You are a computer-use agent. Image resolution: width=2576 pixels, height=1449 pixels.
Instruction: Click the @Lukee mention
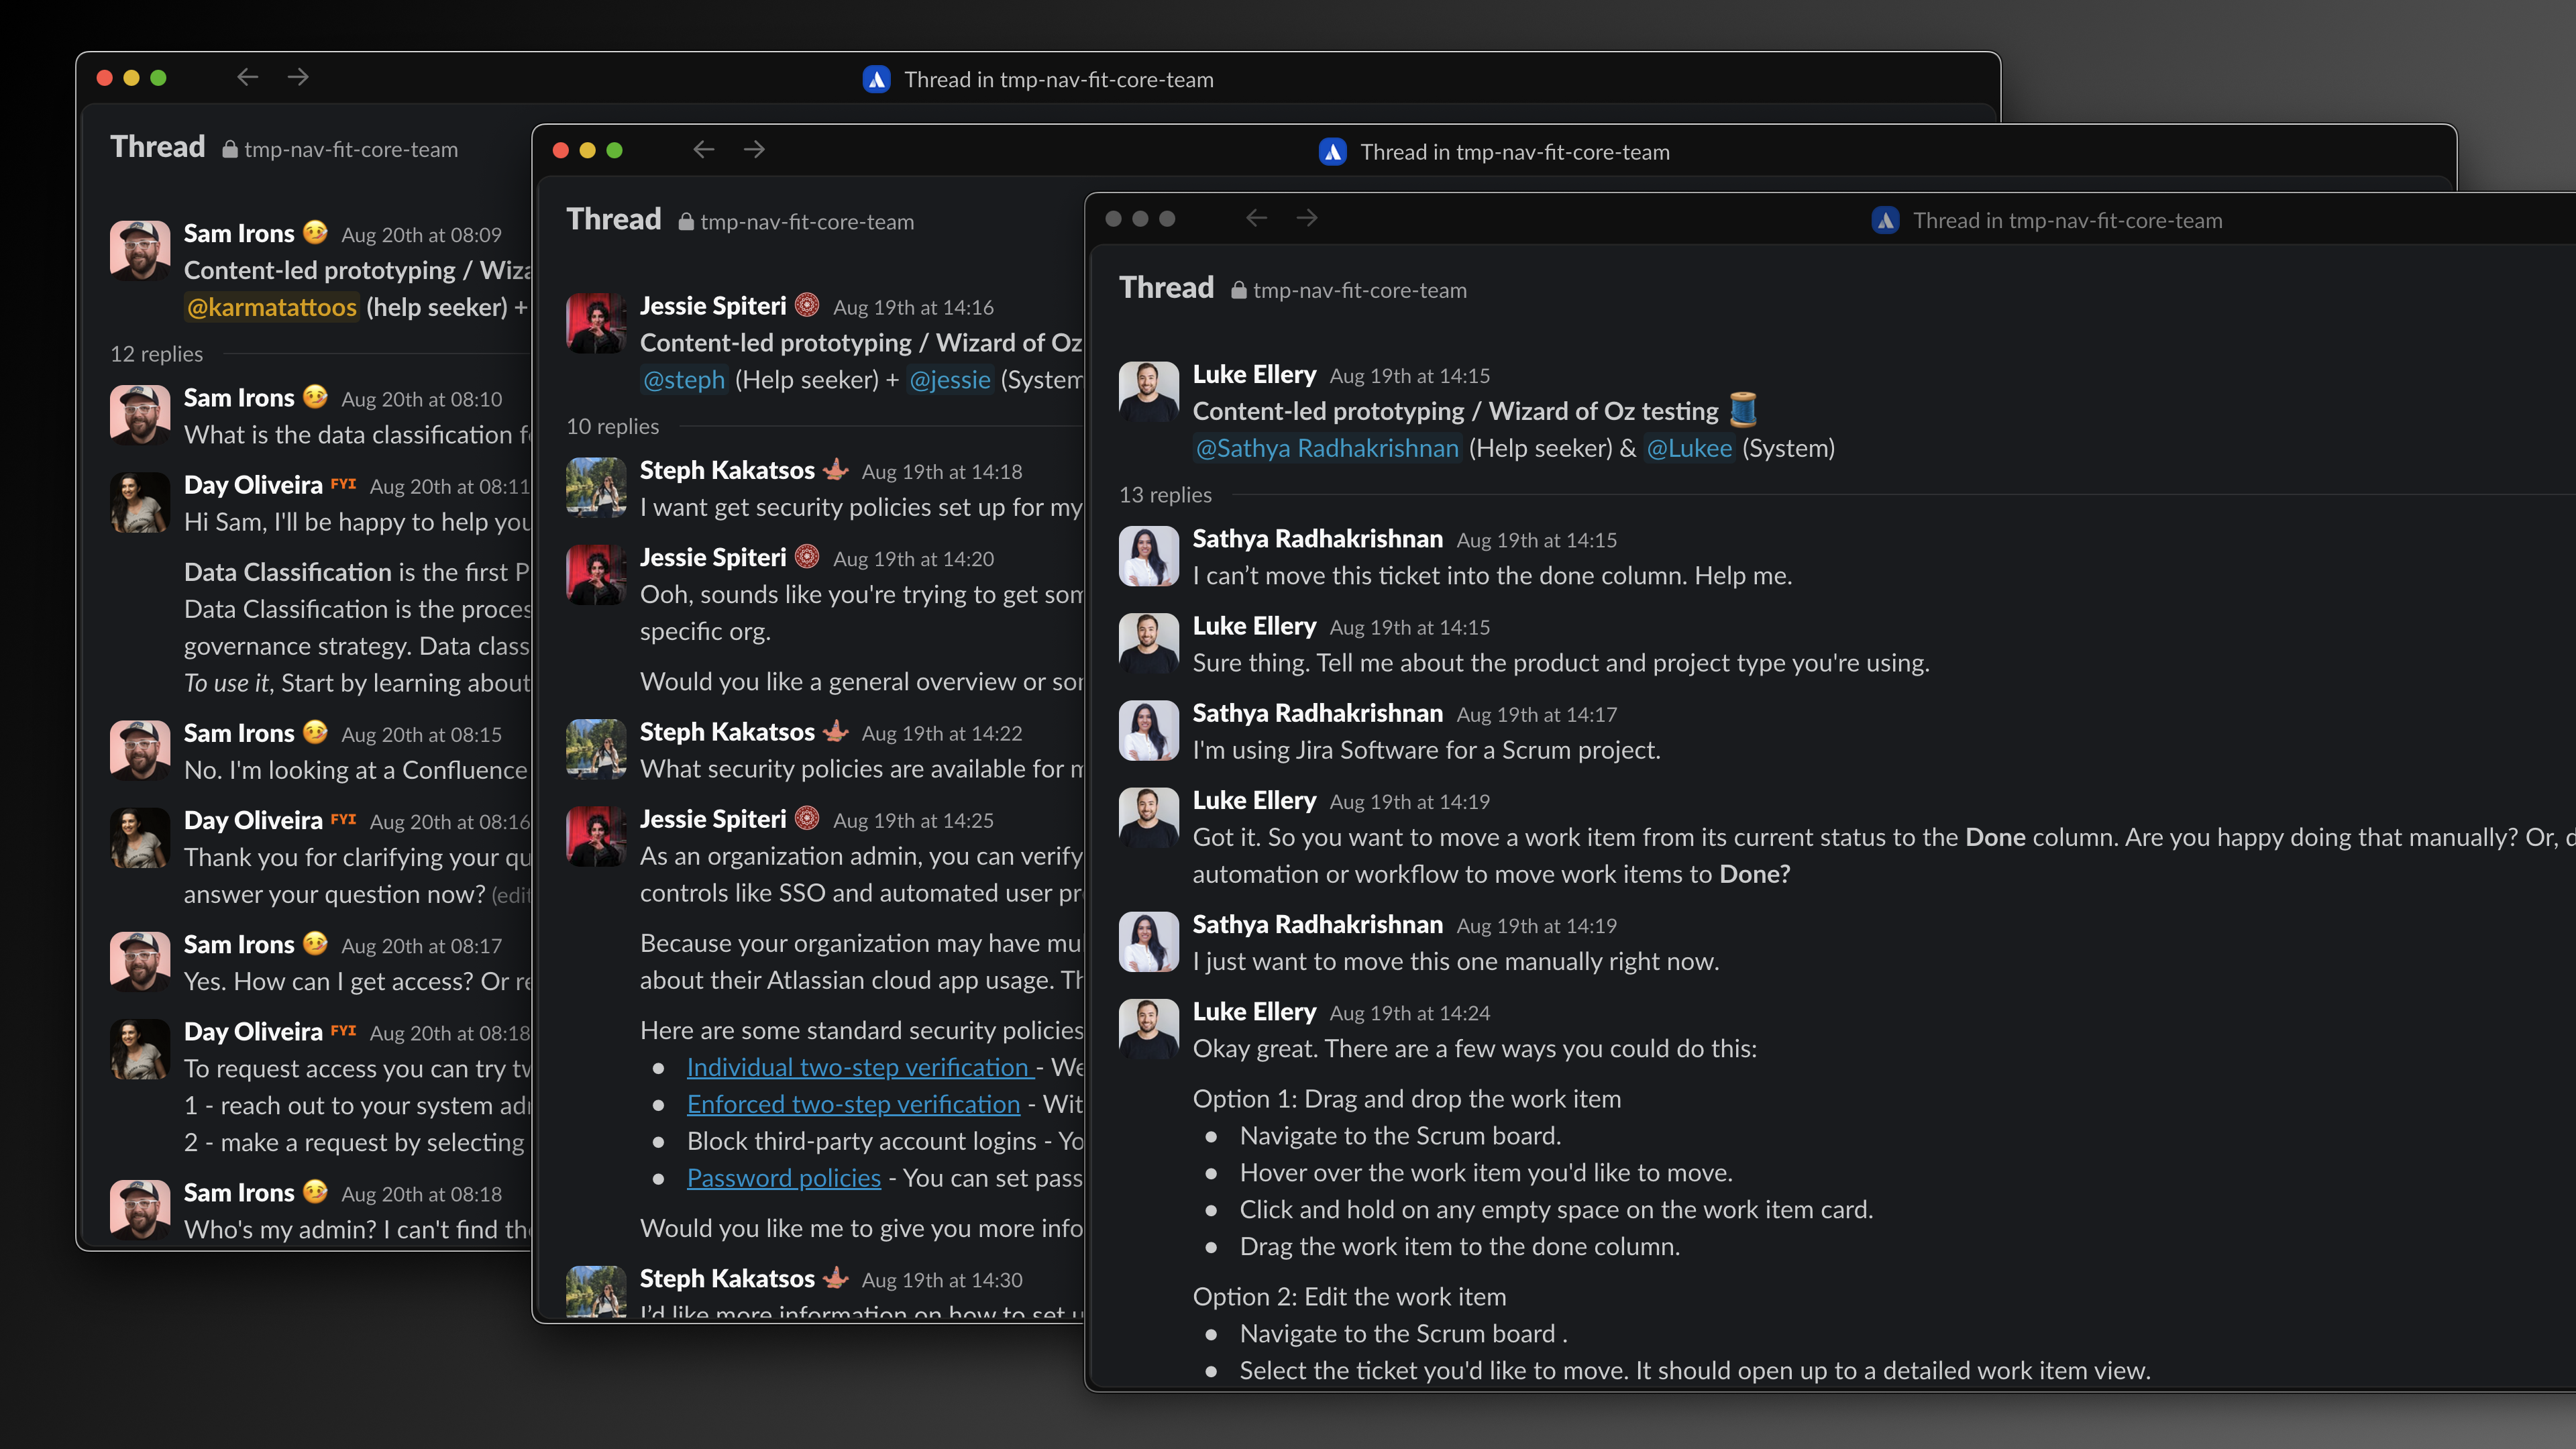click(1689, 448)
